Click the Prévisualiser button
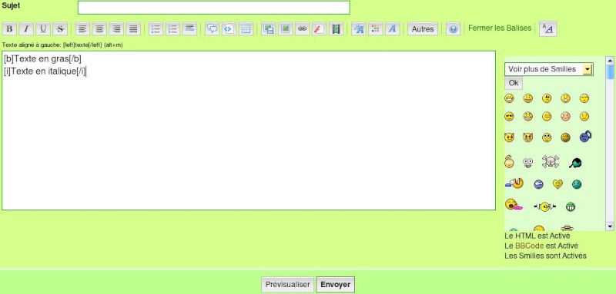Screen dimensions: 616x294 (287, 285)
